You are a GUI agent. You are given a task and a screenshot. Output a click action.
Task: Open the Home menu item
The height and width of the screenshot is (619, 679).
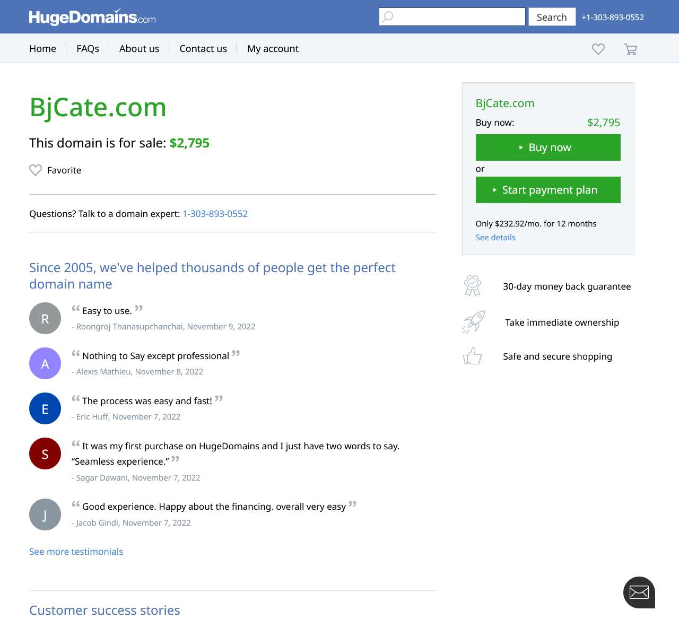coord(42,49)
